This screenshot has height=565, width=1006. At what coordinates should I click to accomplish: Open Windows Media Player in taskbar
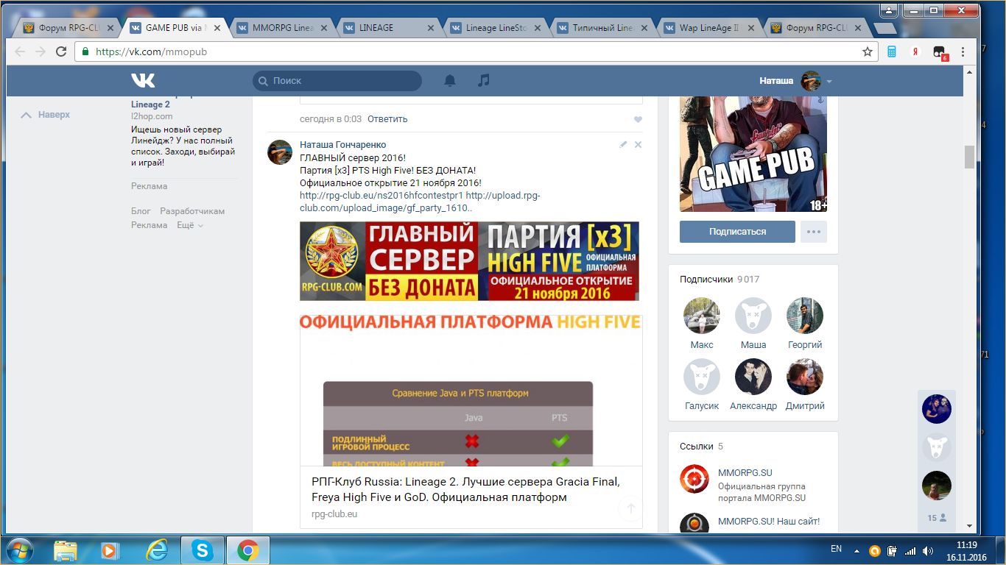click(110, 550)
